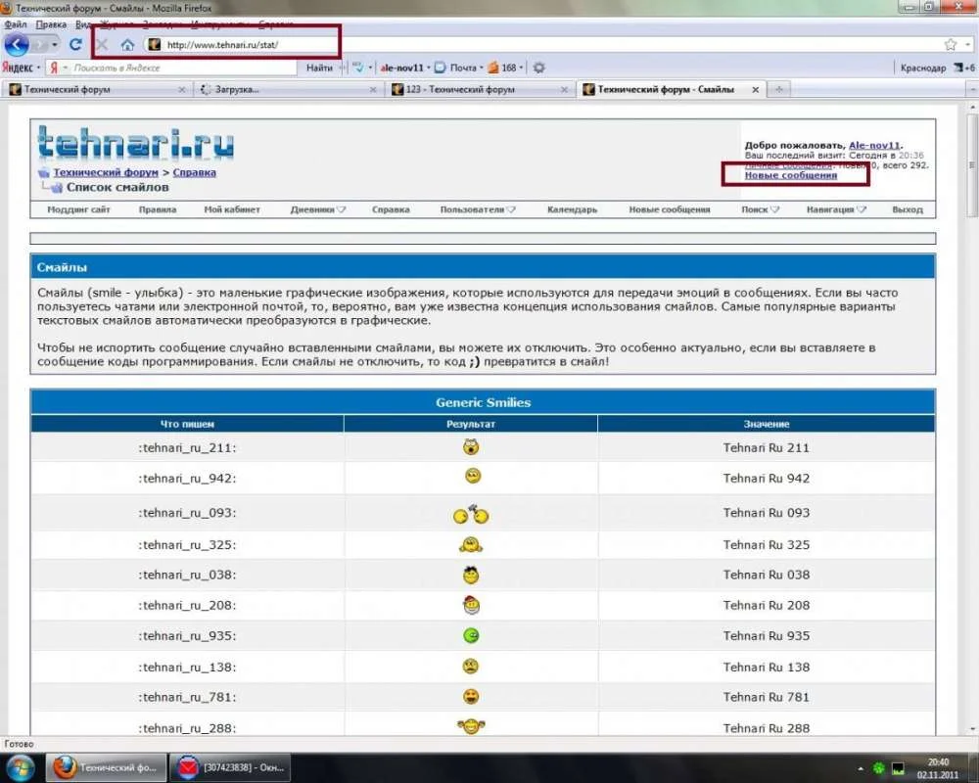Stop loading with the X icon
979x783 pixels.
coord(103,45)
